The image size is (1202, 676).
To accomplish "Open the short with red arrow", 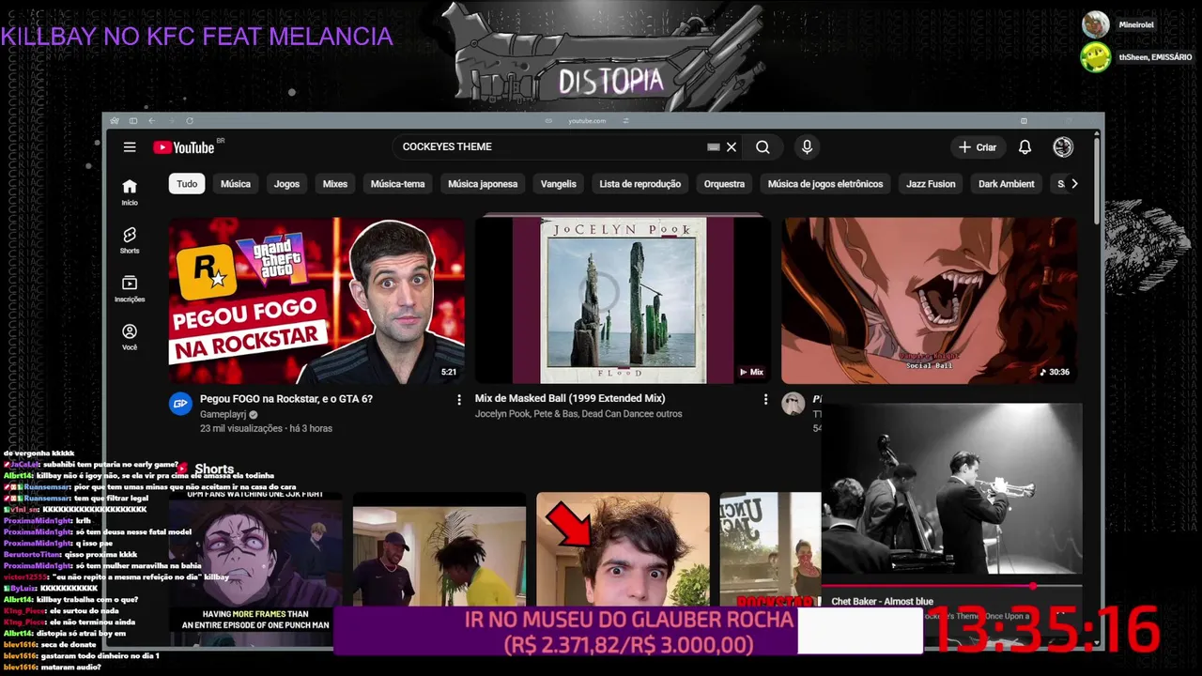I will pyautogui.click(x=623, y=551).
